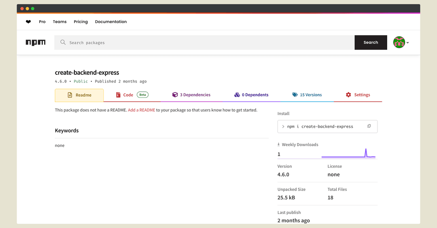Click the Beta badge

pyautogui.click(x=143, y=95)
